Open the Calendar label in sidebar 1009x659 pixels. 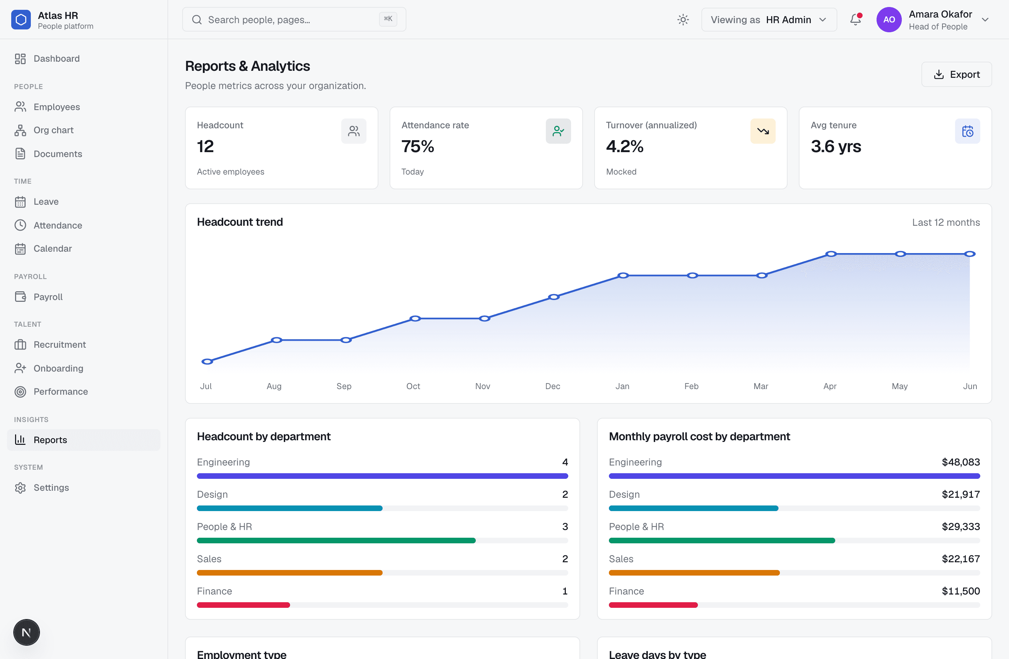[x=53, y=249]
